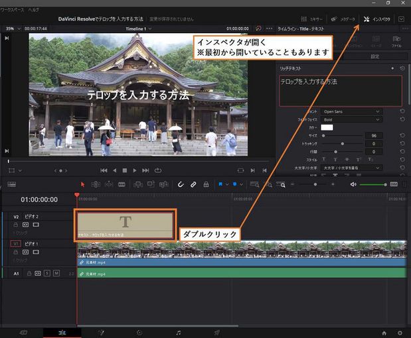Click the Detail zoom icon
Viewport: 411px width, 338px height.
[x=269, y=184]
